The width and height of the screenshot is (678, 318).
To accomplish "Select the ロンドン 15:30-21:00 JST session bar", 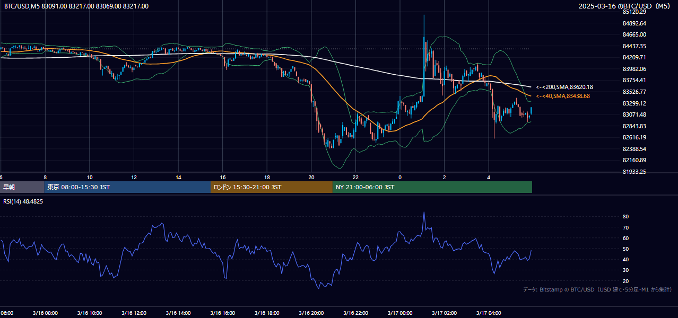I will tap(272, 187).
